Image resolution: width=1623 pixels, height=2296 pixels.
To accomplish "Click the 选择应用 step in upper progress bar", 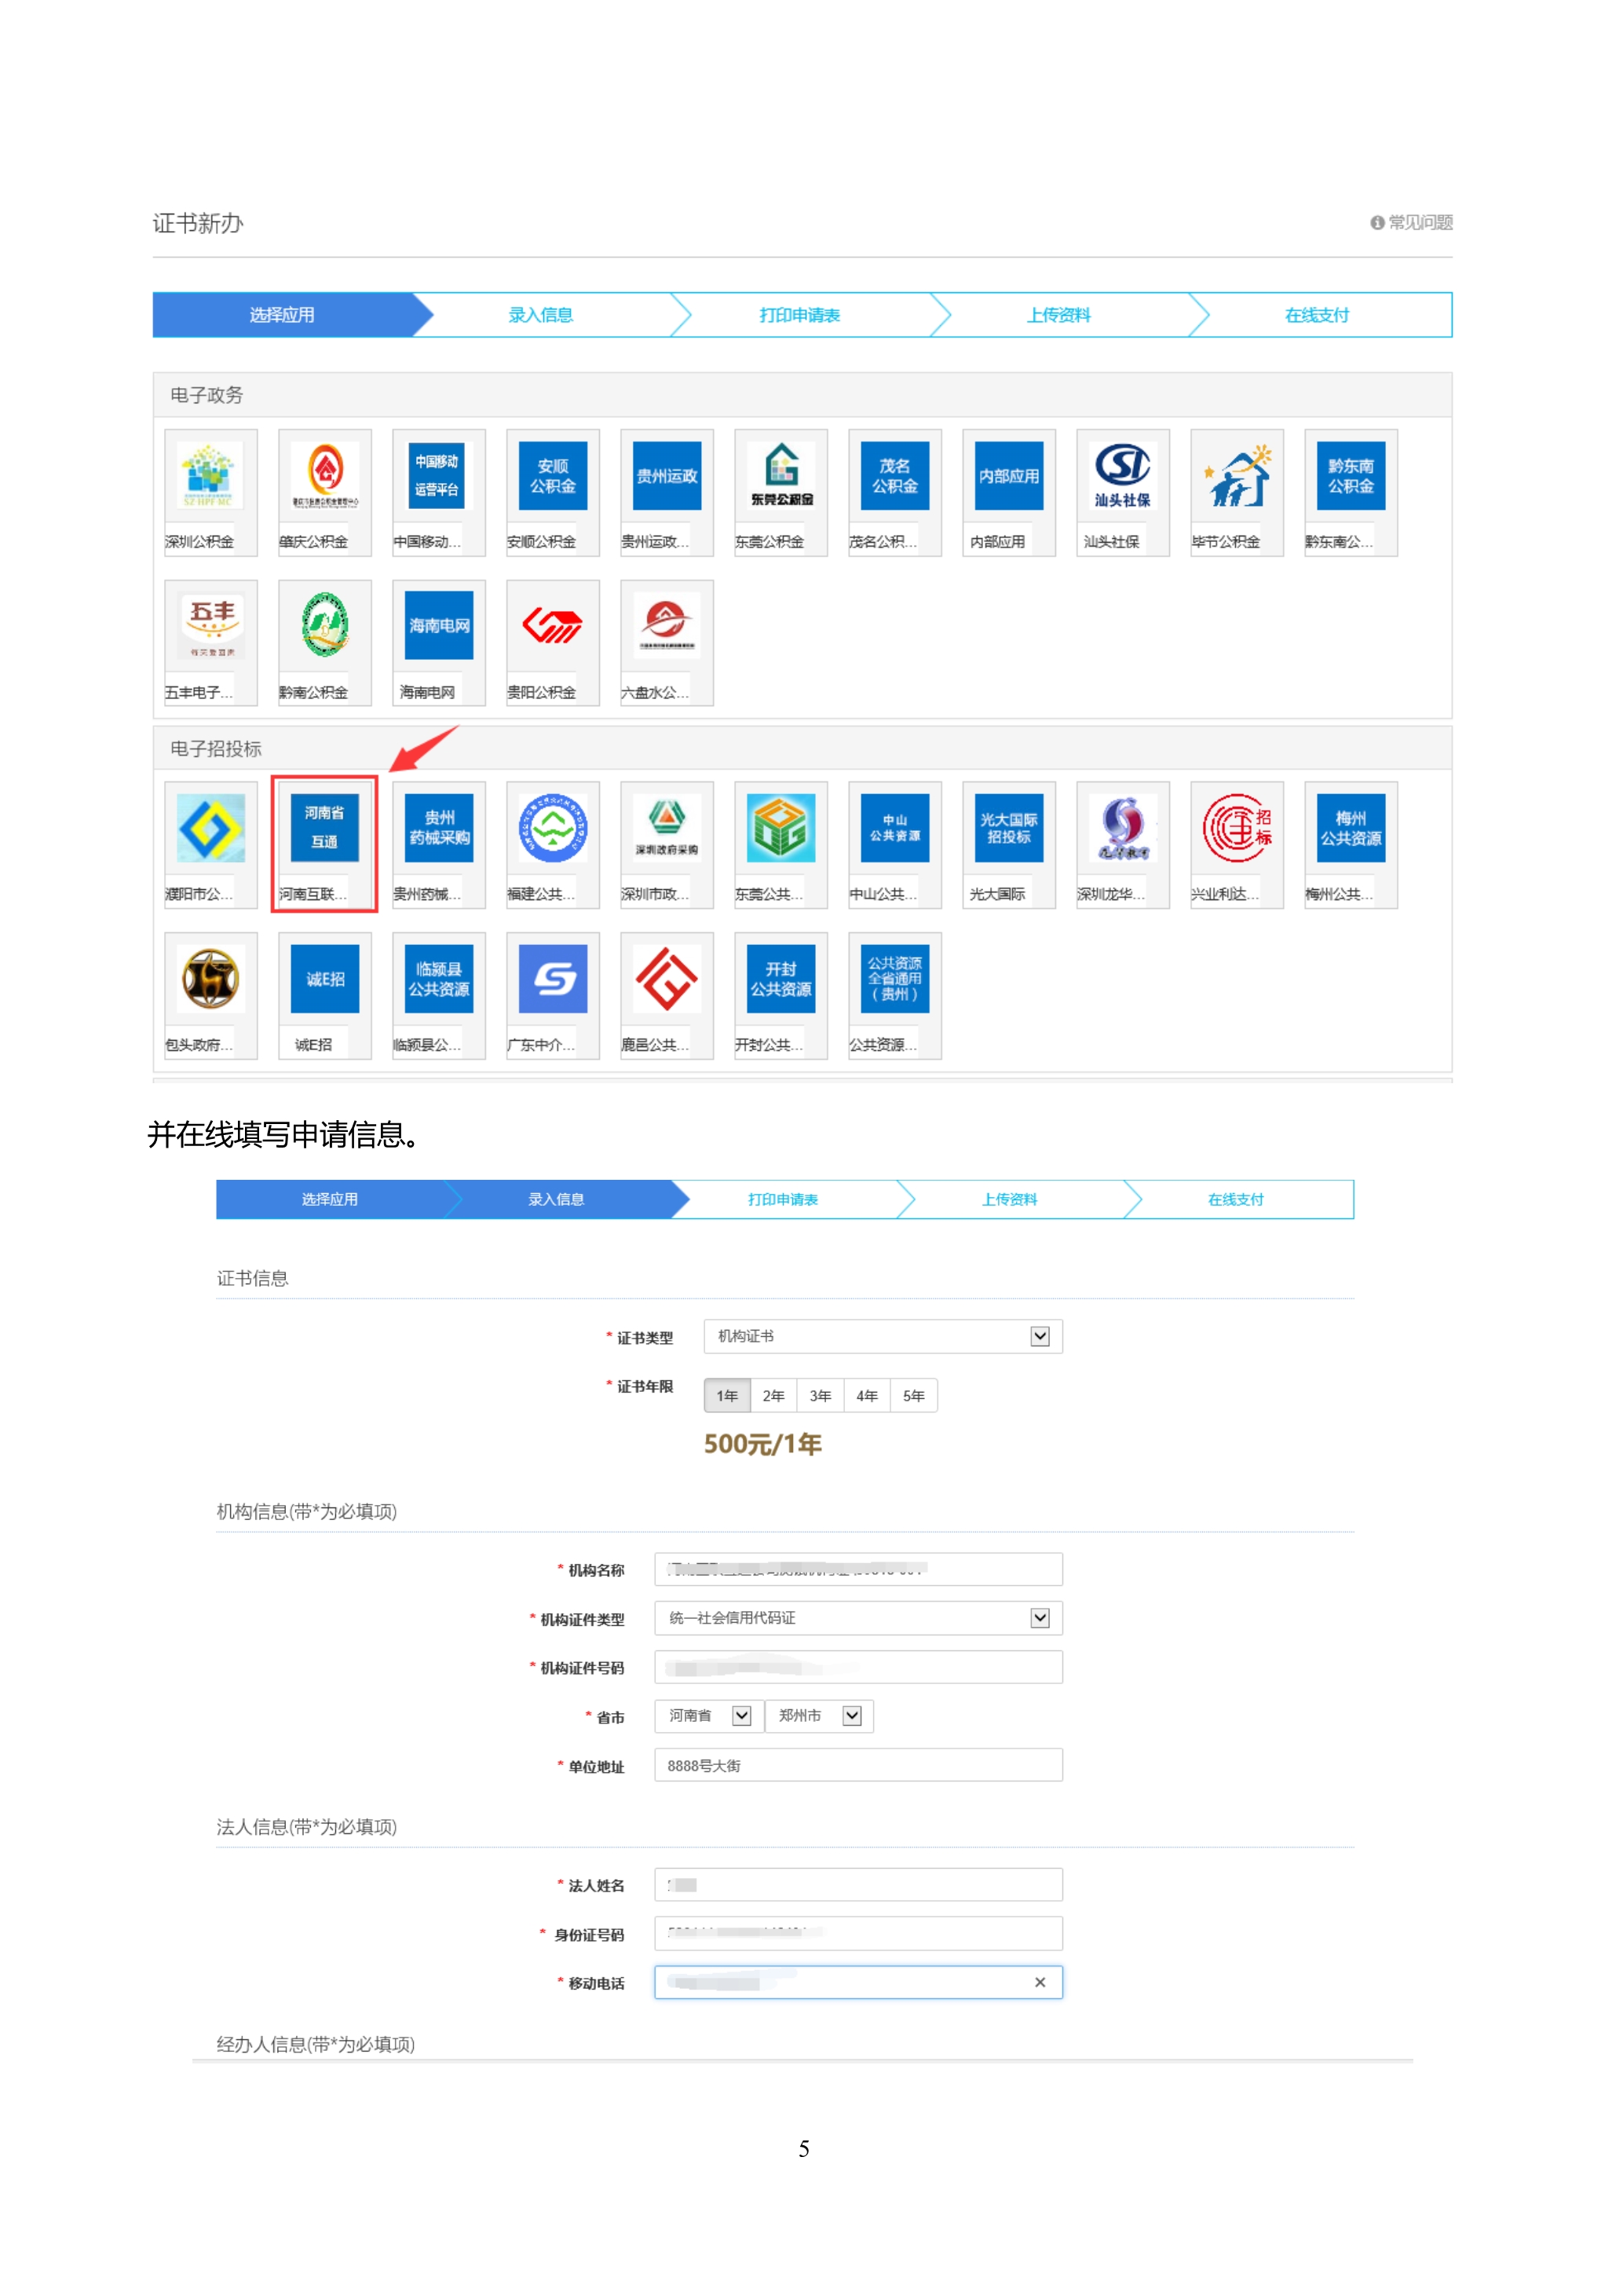I will coord(283,315).
